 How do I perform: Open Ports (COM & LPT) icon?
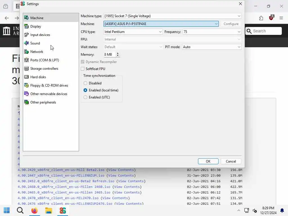pyautogui.click(x=26, y=60)
